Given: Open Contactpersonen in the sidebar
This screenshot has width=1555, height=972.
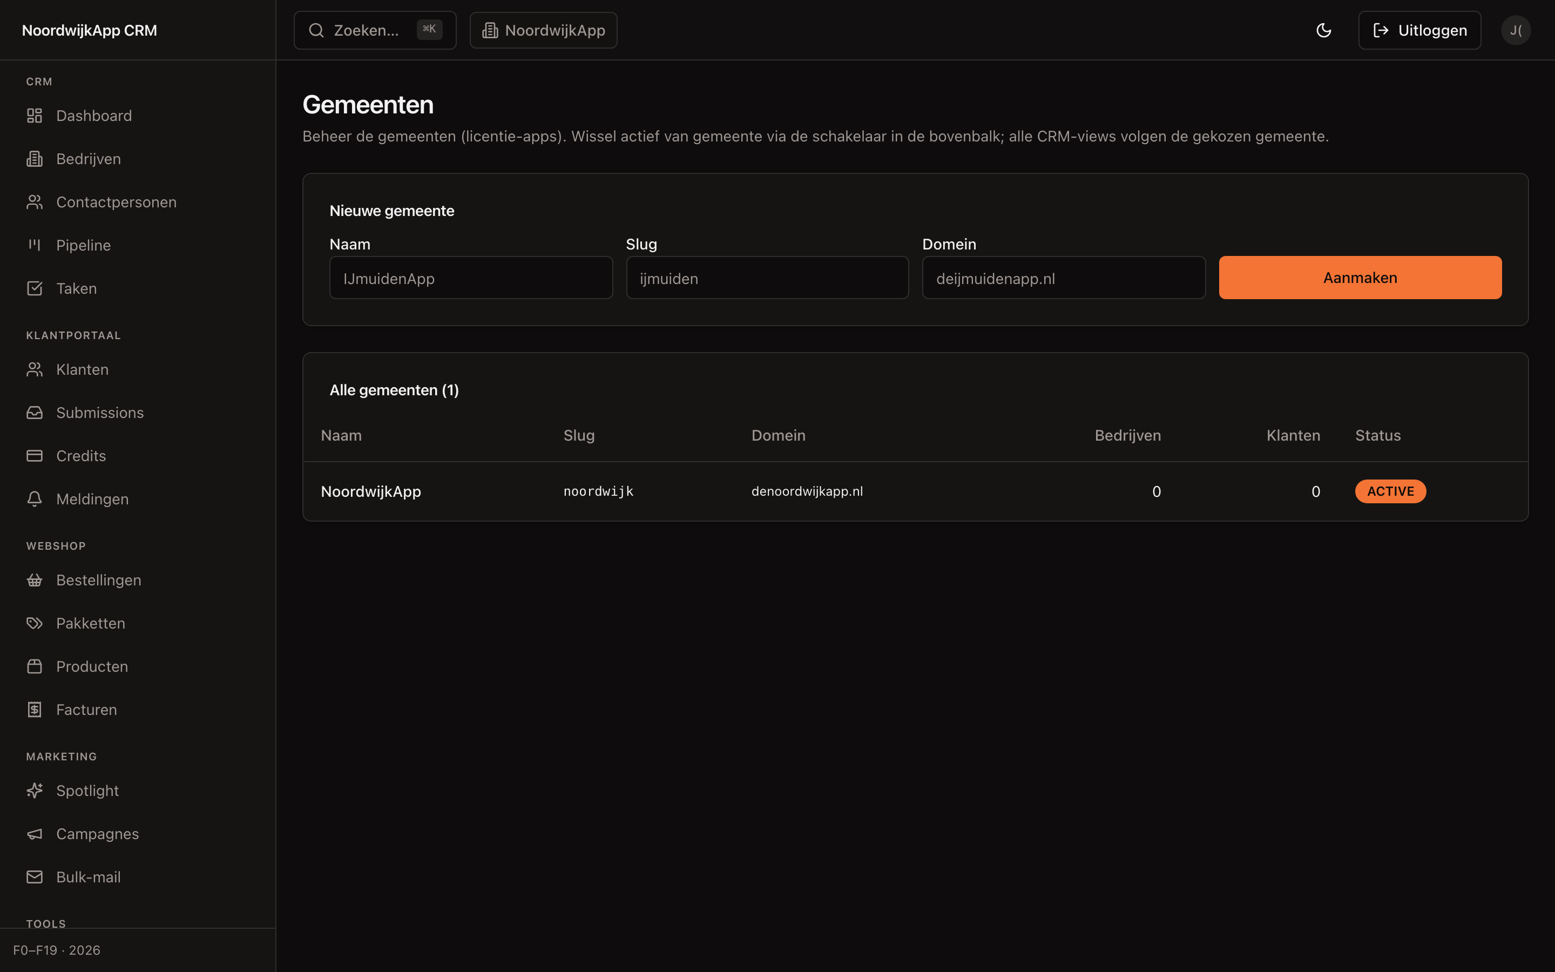Looking at the screenshot, I should click(138, 202).
